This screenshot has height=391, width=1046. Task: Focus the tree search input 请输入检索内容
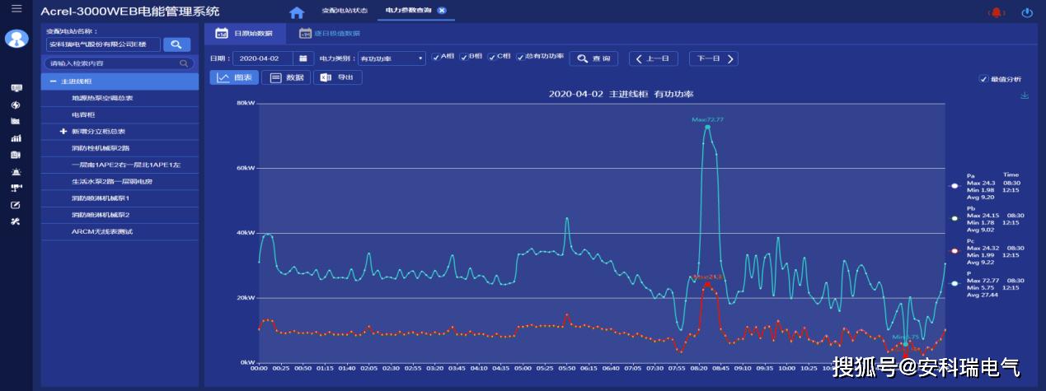119,63
